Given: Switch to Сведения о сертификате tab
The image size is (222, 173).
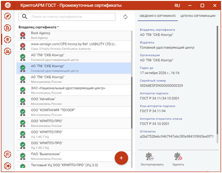Looking at the screenshot, I should click(x=158, y=16).
